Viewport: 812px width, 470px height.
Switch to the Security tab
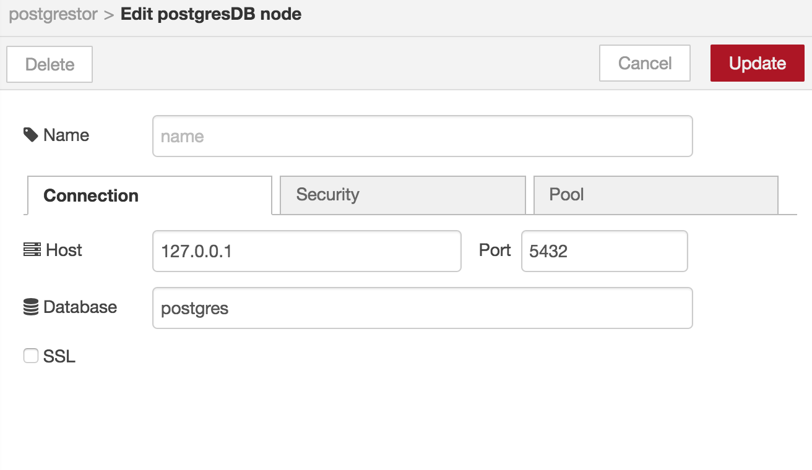tap(402, 195)
